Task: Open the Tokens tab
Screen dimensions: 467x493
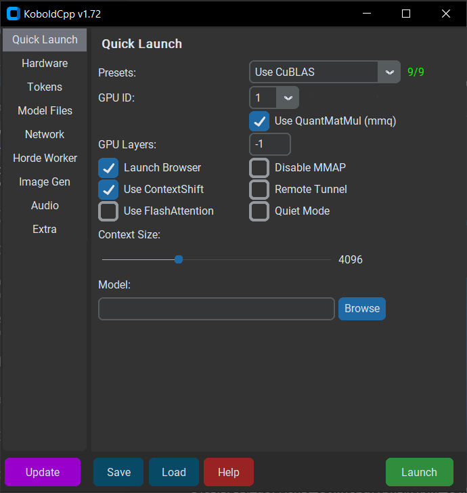Action: click(45, 87)
